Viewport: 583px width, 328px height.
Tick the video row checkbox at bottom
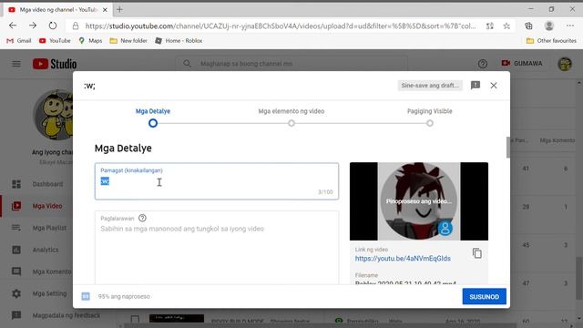pos(135,319)
